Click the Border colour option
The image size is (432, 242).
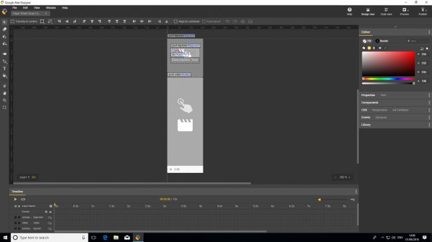[x=381, y=41]
